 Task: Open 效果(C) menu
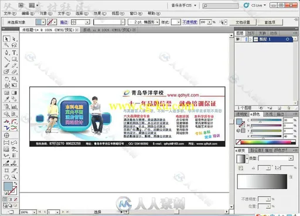(100, 14)
